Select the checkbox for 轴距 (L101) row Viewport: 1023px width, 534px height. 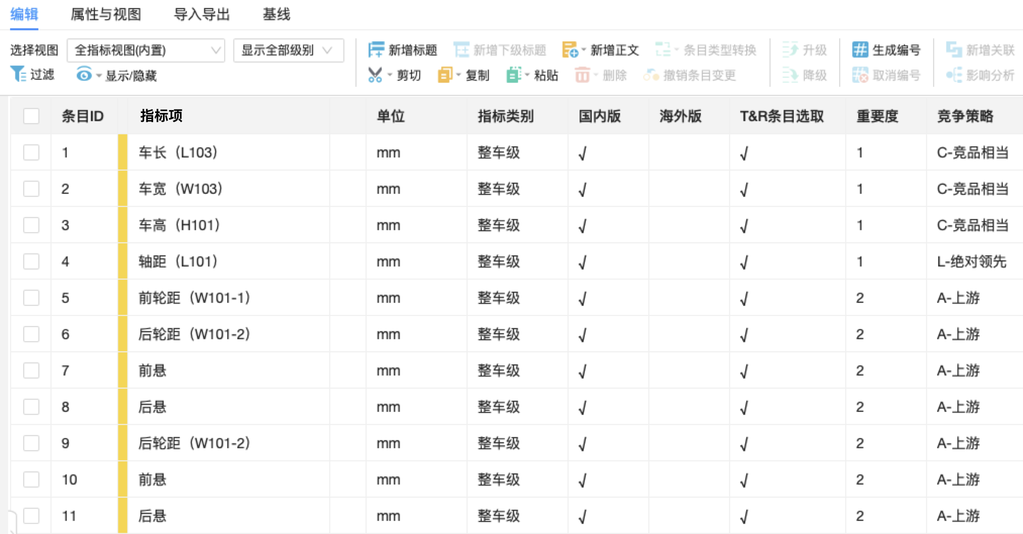[31, 261]
